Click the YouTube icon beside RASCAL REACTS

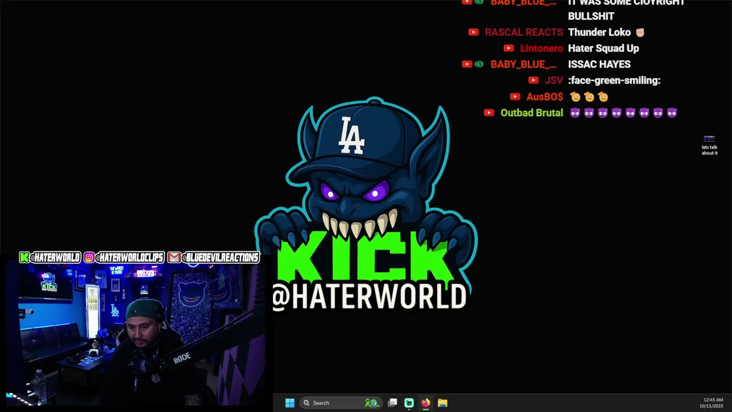click(474, 32)
